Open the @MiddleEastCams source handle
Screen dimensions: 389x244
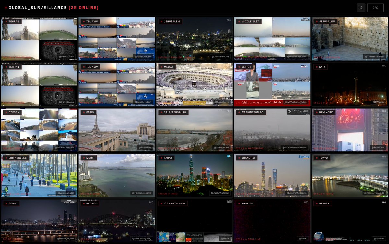297,57
